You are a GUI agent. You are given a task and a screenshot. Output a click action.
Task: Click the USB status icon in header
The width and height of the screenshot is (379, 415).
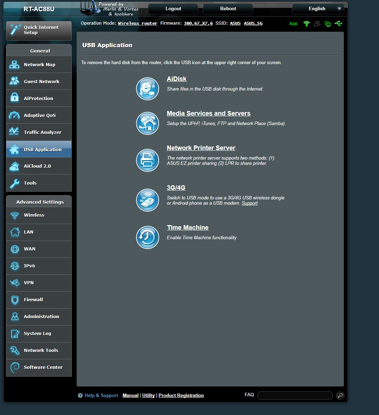338,24
